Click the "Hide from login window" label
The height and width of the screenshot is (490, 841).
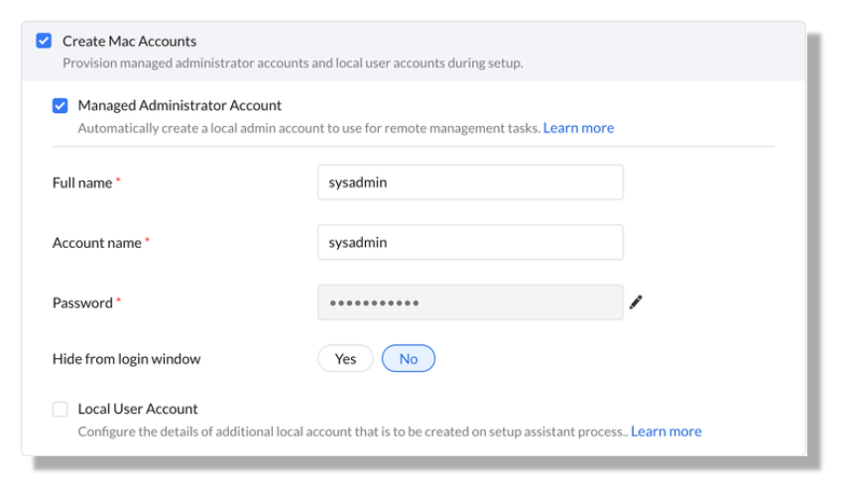(x=126, y=359)
